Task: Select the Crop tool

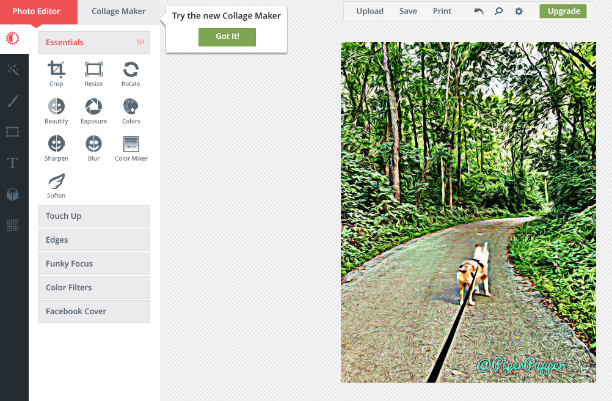Action: (56, 73)
